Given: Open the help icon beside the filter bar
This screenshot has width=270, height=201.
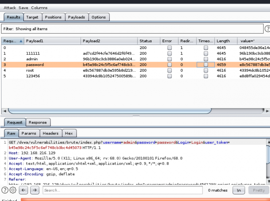Looking at the screenshot, I should [x=267, y=28].
